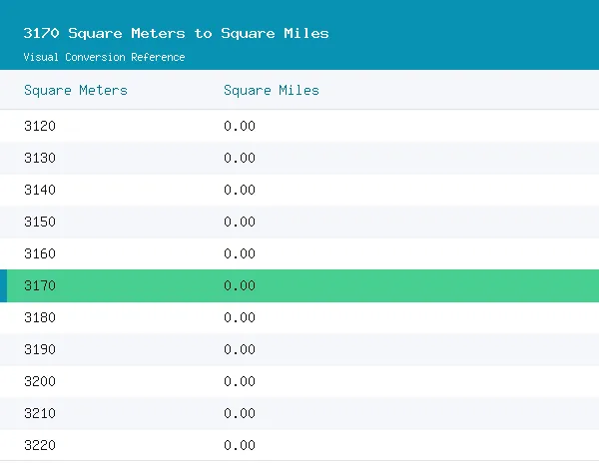Click the 0.00 value in the 3200 row

coord(240,381)
